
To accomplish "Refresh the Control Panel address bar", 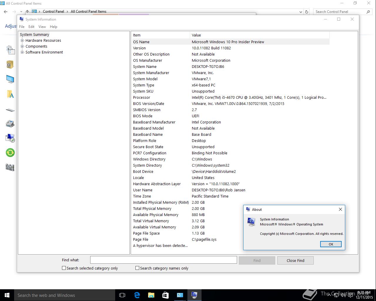I will click(307, 12).
